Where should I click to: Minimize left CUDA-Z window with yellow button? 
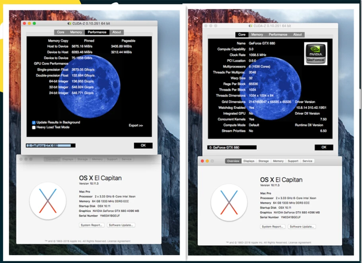[29, 23]
